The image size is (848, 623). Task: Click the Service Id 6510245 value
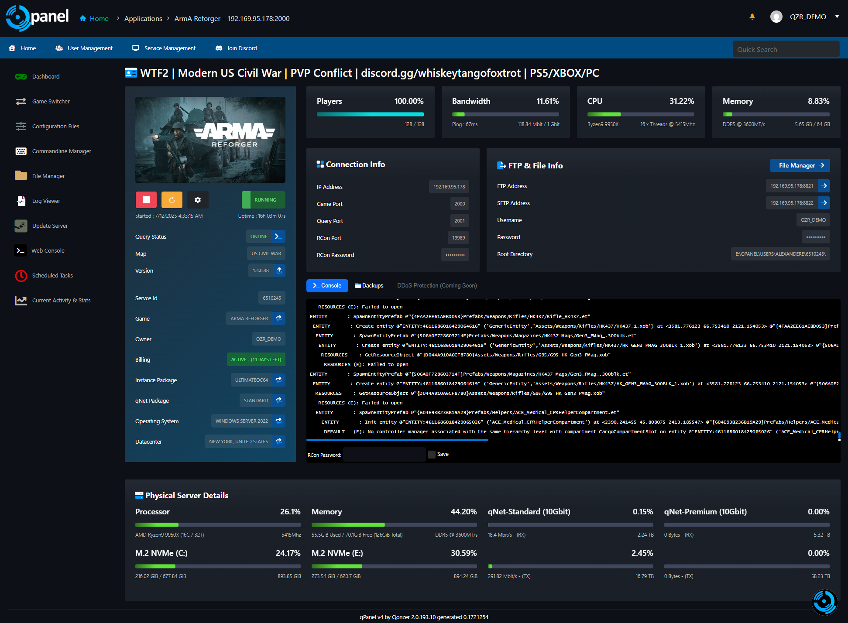click(272, 298)
